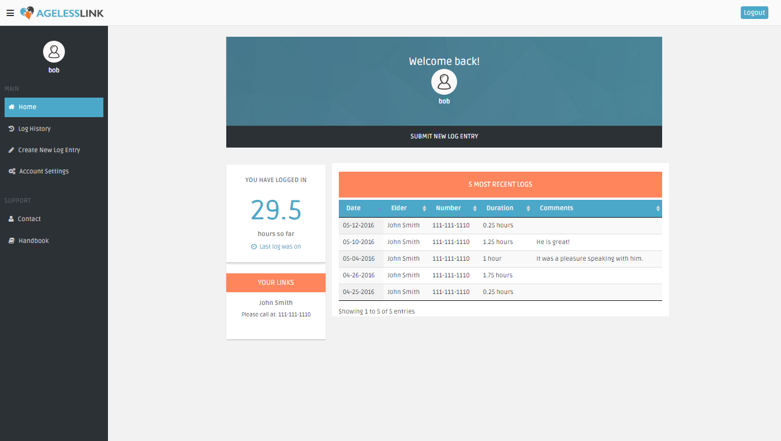Image resolution: width=781 pixels, height=441 pixels.
Task: Sort the table by Elder column
Action: pos(407,208)
